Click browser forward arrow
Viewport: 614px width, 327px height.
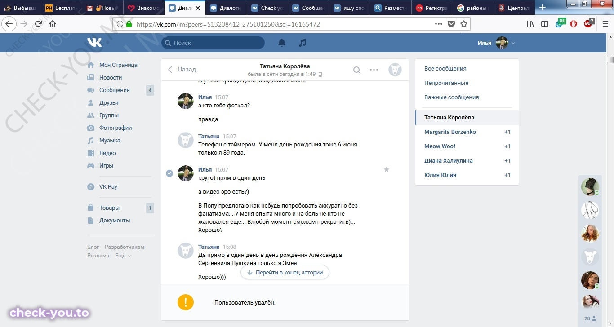click(x=24, y=24)
